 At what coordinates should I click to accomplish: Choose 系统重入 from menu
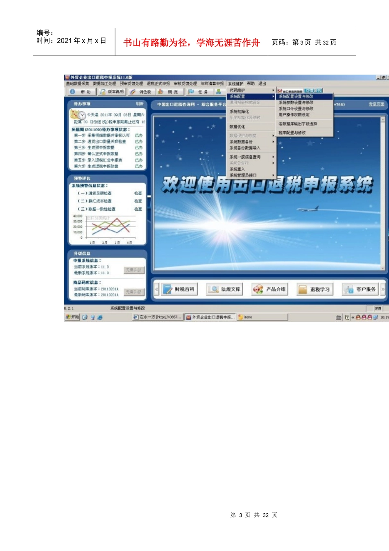tap(251, 169)
